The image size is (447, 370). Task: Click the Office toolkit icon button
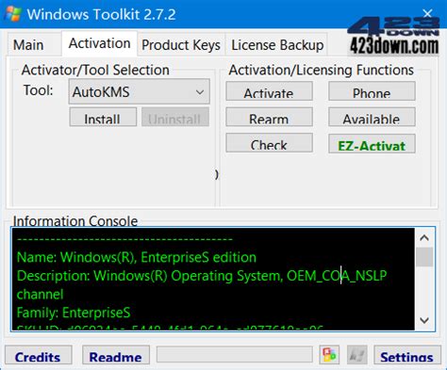(x=329, y=355)
